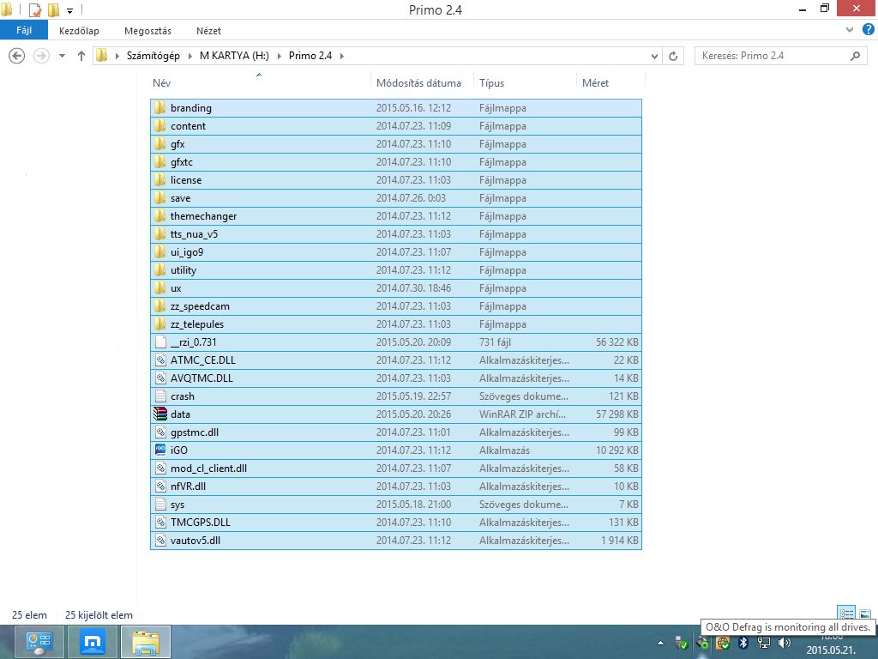Open the Maxthon browser taskbar icon
Image resolution: width=878 pixels, height=659 pixels.
[x=92, y=642]
